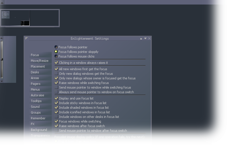Toggle Raise windows while switching focus
Screen dimensions: 230x151
point(56,83)
